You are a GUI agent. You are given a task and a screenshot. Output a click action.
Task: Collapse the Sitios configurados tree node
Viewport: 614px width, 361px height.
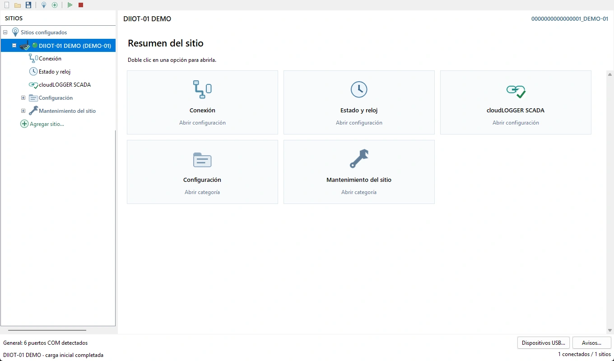pos(5,32)
